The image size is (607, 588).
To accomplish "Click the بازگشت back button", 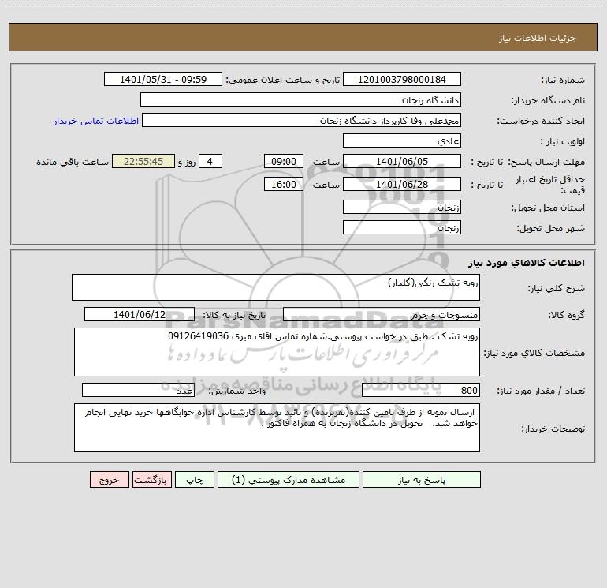I will 151,479.
